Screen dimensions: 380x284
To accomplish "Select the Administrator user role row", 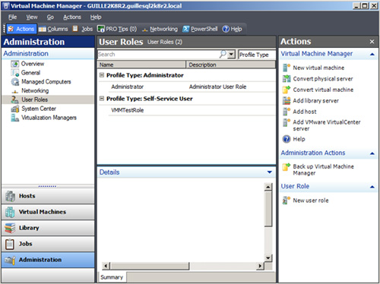I will (192, 87).
